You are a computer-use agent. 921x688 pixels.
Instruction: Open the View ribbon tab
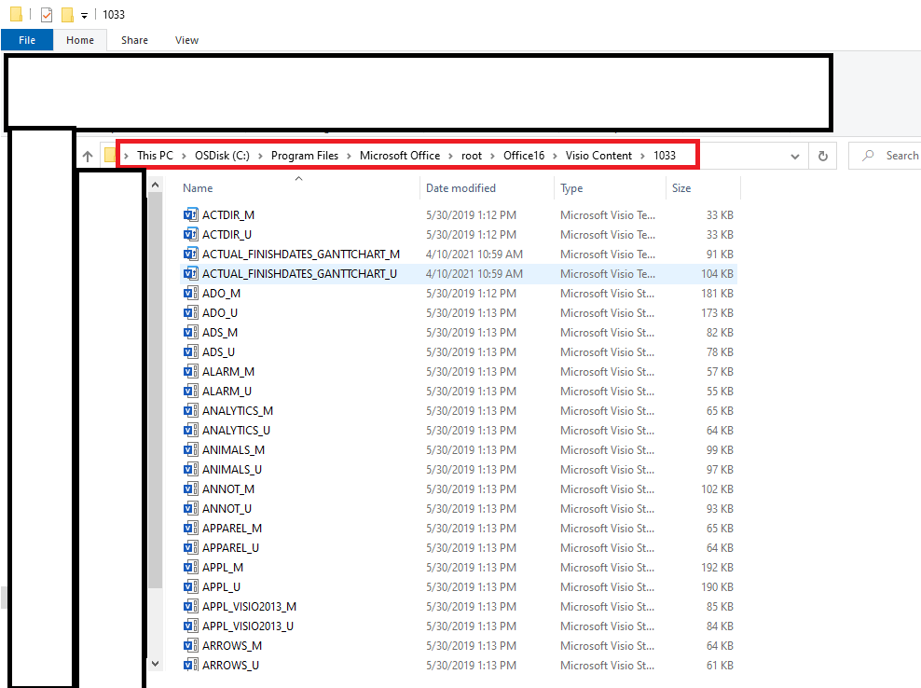coord(186,40)
